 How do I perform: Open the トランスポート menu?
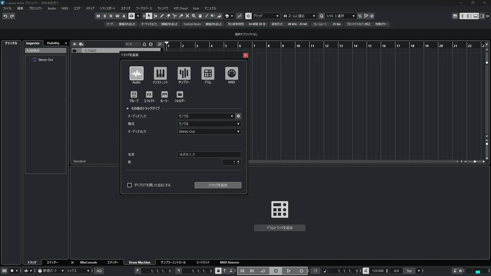point(107,8)
